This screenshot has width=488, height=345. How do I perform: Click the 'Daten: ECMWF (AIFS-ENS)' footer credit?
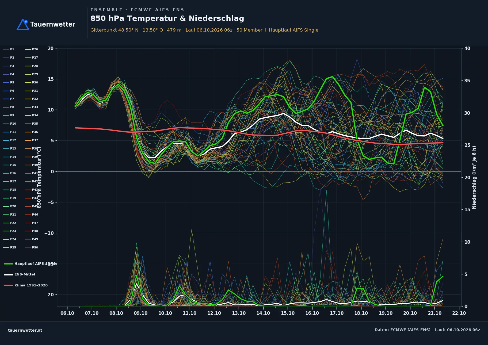click(427, 330)
